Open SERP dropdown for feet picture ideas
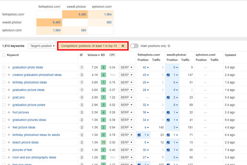 [127, 127]
